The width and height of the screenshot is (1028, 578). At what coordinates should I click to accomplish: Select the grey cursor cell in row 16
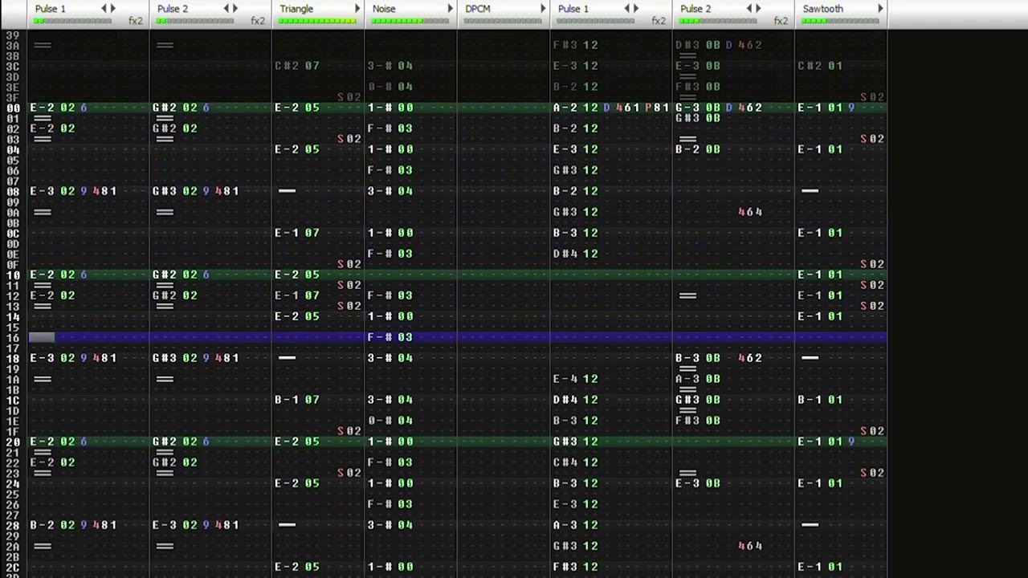tap(42, 337)
